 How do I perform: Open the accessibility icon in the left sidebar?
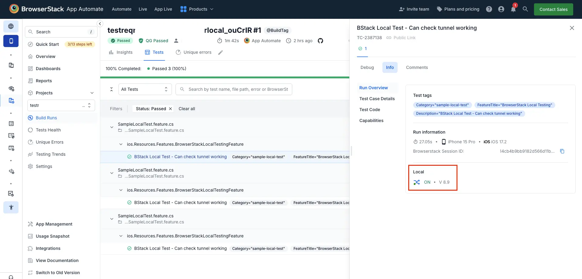pyautogui.click(x=11, y=207)
